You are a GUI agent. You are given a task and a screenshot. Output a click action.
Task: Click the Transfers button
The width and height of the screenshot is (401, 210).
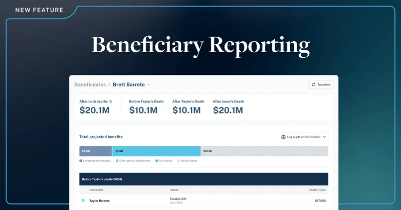pyautogui.click(x=321, y=84)
